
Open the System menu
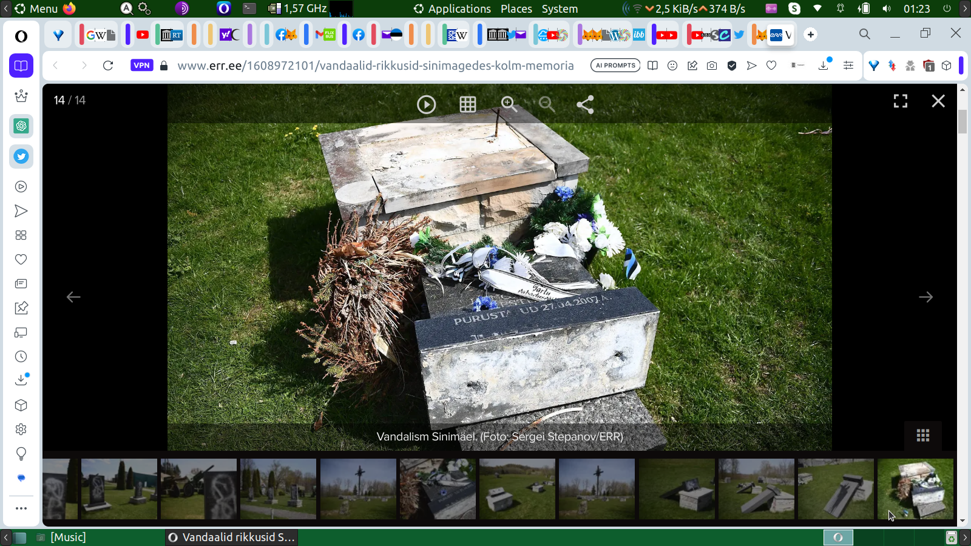pos(560,8)
